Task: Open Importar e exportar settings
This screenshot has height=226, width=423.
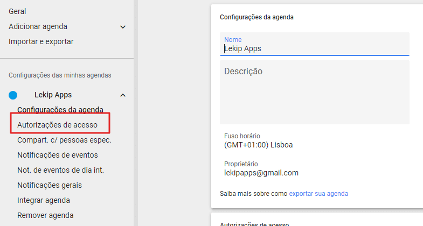Action: [41, 41]
